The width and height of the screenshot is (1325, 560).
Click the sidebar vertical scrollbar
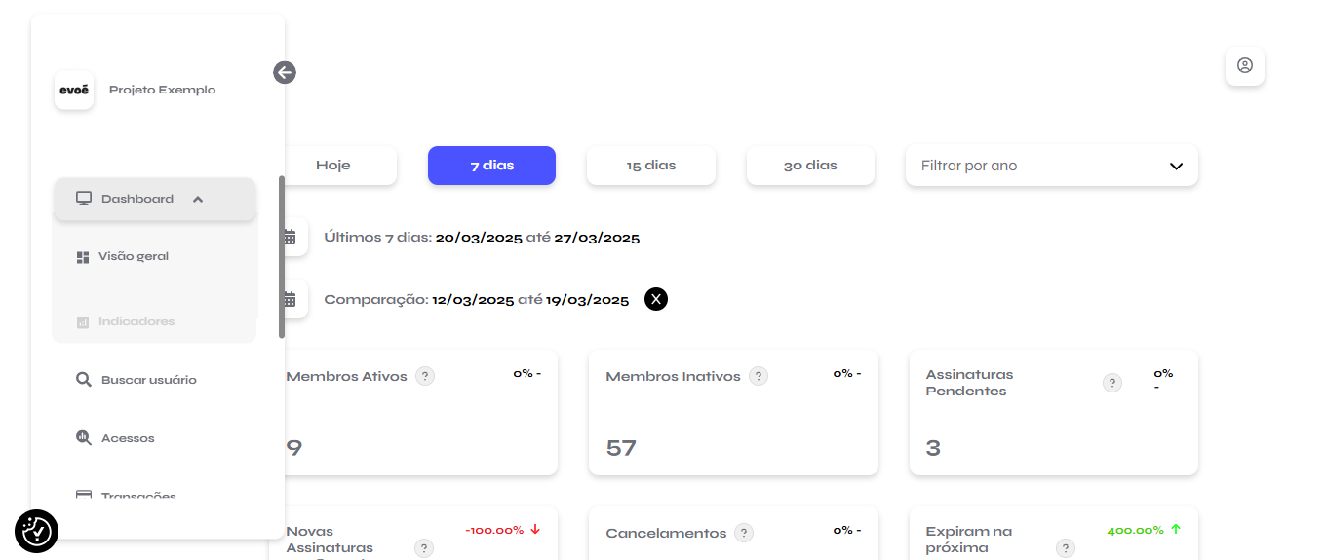pos(282,257)
